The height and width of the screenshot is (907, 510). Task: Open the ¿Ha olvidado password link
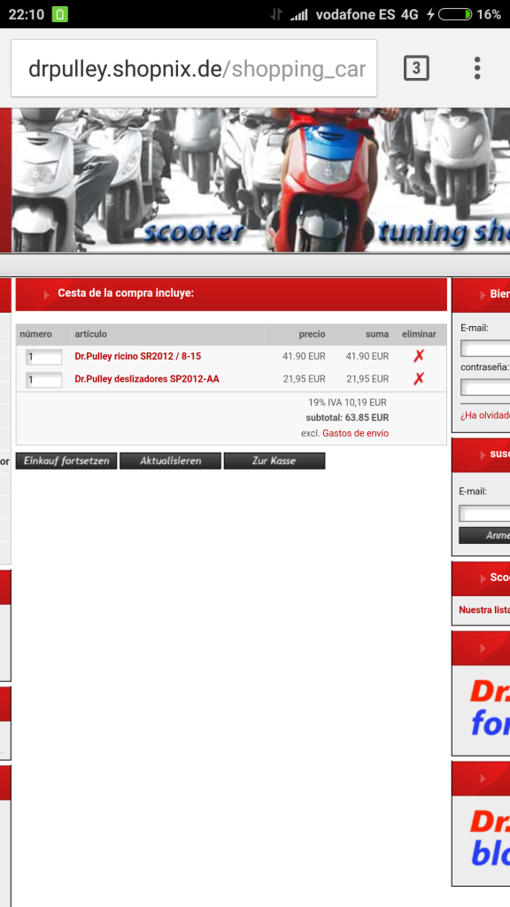(485, 415)
